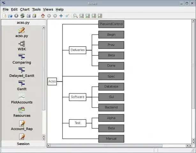The image size is (196, 153).
Task: Open the PlotAccounts graph icon
Action: click(22, 97)
